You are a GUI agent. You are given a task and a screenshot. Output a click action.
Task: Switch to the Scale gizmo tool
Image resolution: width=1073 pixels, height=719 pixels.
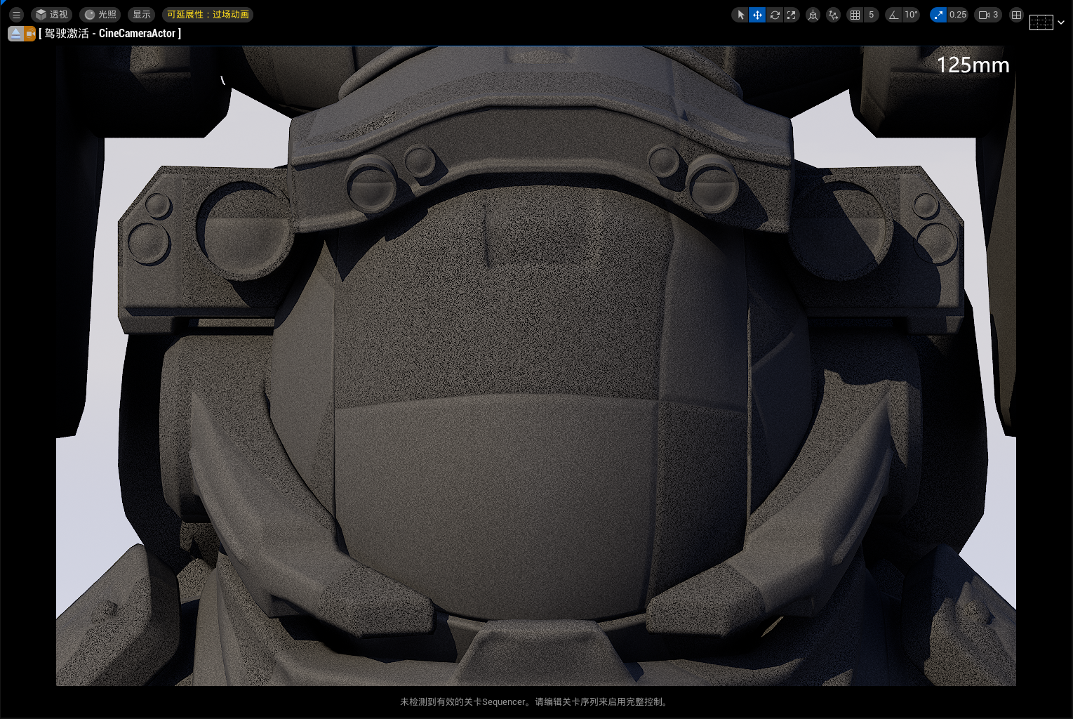(x=792, y=15)
